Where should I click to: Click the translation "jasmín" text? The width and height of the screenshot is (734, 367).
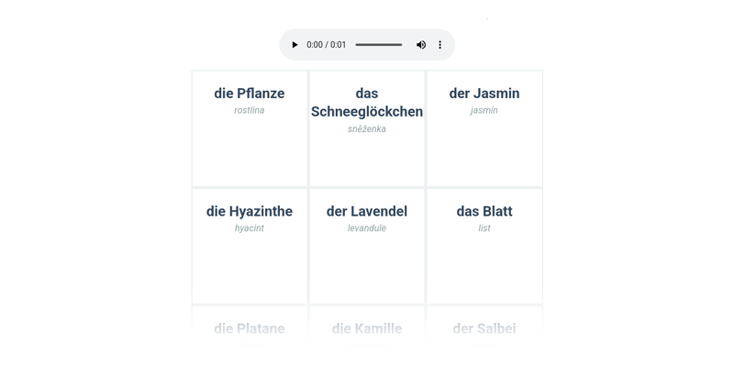(484, 110)
